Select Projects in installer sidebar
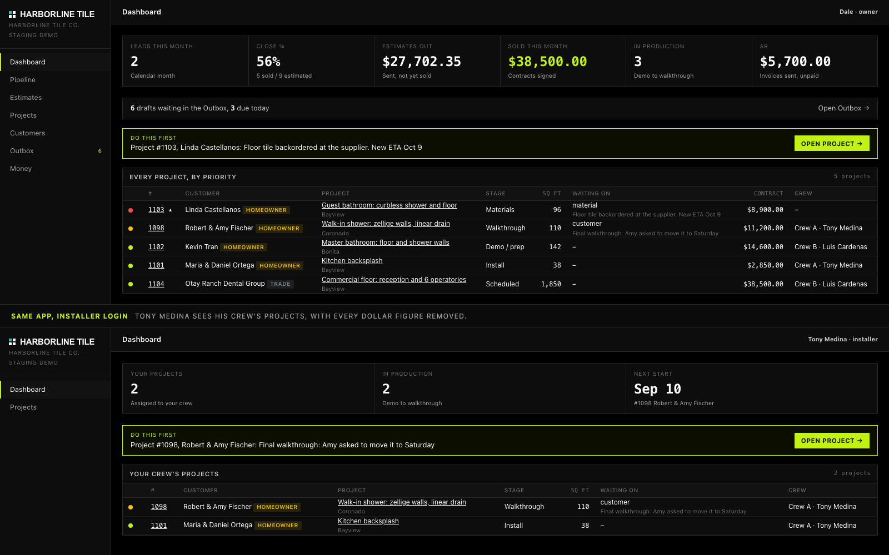The image size is (889, 555). click(56, 407)
